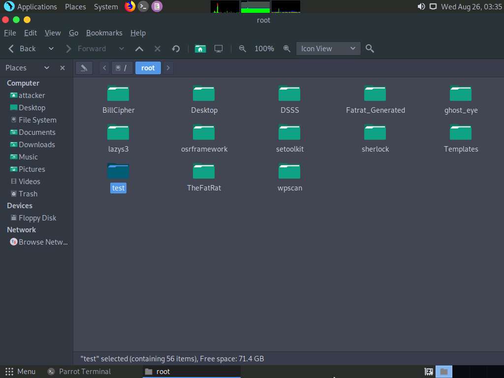Open the Bookmarks menu
This screenshot has height=378, width=504.
(104, 33)
